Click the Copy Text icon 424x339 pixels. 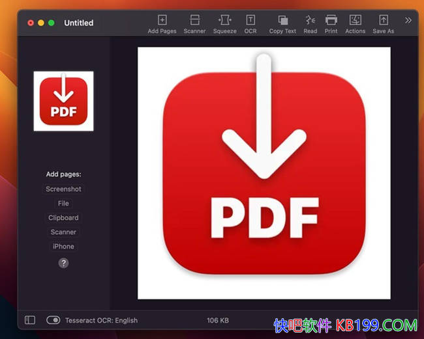click(282, 20)
